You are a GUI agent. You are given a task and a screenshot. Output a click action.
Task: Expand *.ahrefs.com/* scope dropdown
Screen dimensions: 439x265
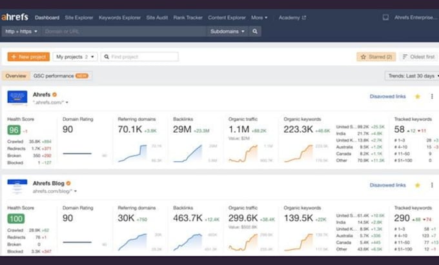click(50, 103)
